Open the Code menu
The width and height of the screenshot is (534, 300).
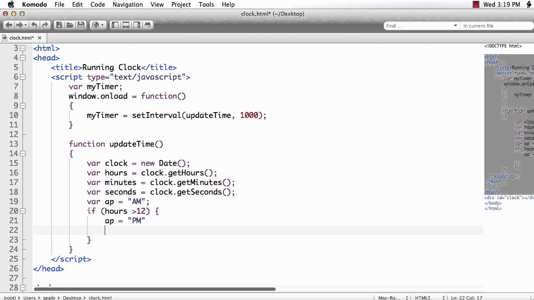point(98,5)
